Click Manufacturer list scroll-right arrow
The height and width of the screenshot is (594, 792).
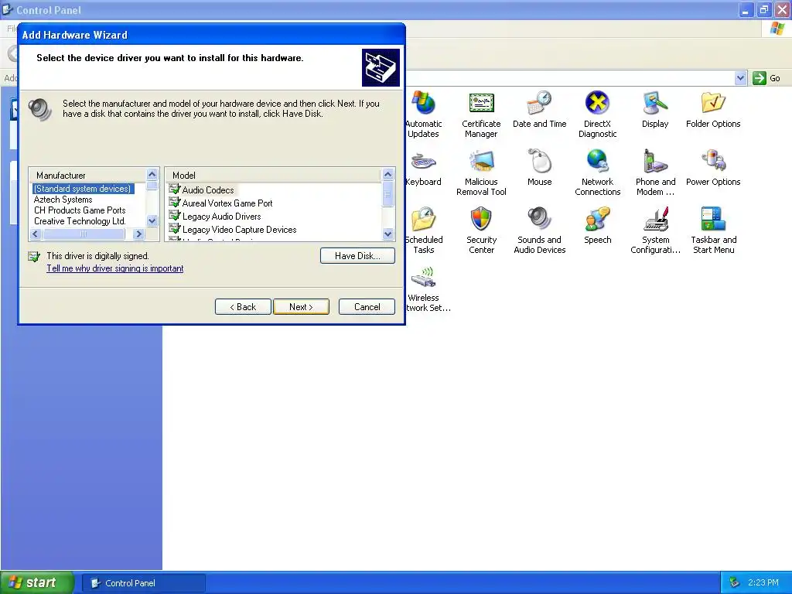click(139, 234)
